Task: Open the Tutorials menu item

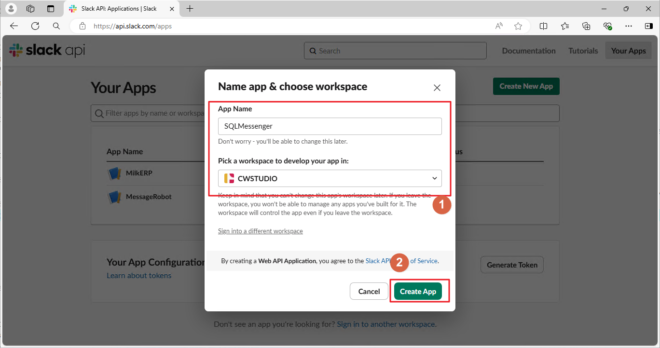Action: tap(583, 51)
